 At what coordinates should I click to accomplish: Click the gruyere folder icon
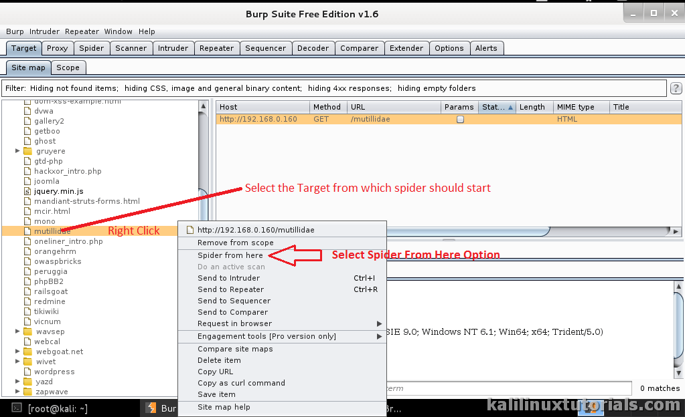coord(27,151)
